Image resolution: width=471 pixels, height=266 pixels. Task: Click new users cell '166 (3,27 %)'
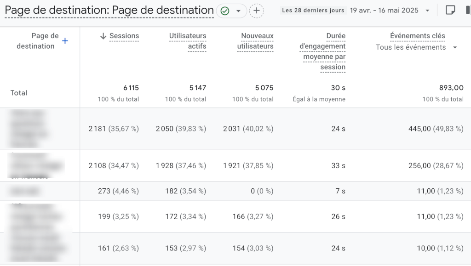pyautogui.click(x=253, y=217)
